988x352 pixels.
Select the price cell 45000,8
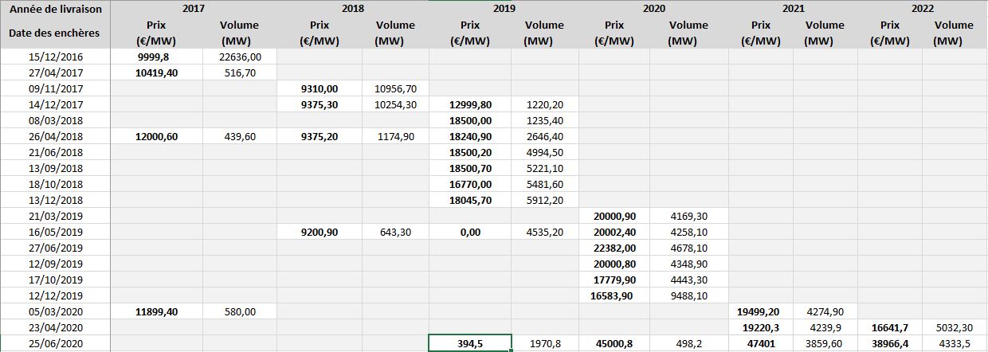pyautogui.click(x=614, y=343)
